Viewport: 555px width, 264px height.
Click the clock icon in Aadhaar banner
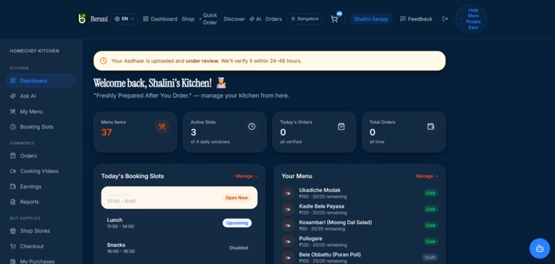[103, 60]
